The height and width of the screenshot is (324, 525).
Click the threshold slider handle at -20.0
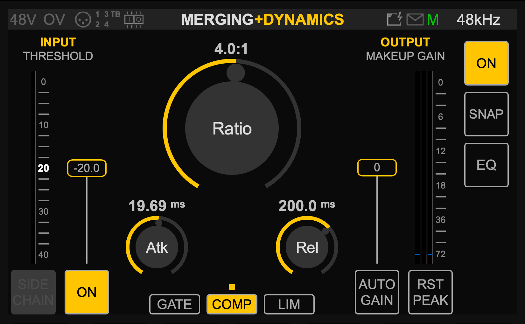pyautogui.click(x=87, y=168)
